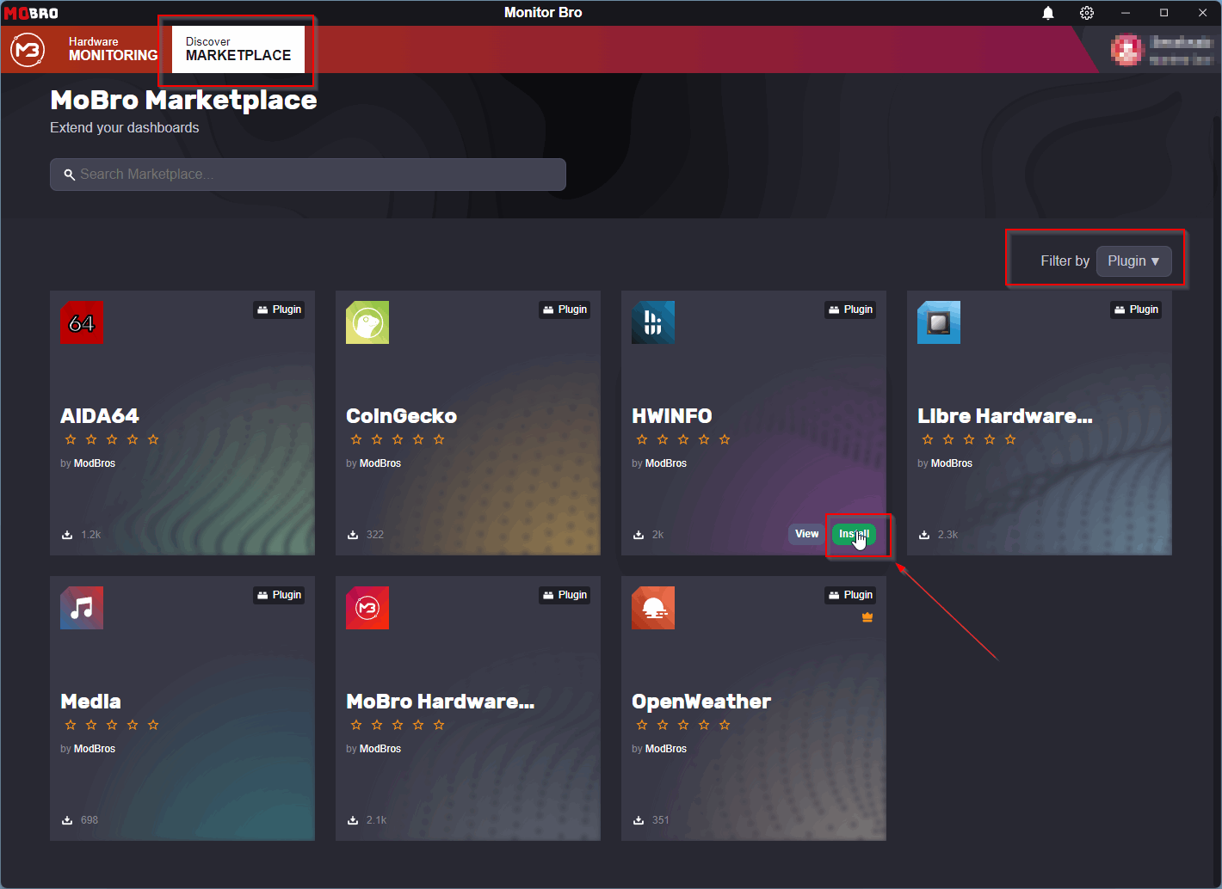Open the Filter by Plugin dropdown
1222x889 pixels.
pos(1133,261)
